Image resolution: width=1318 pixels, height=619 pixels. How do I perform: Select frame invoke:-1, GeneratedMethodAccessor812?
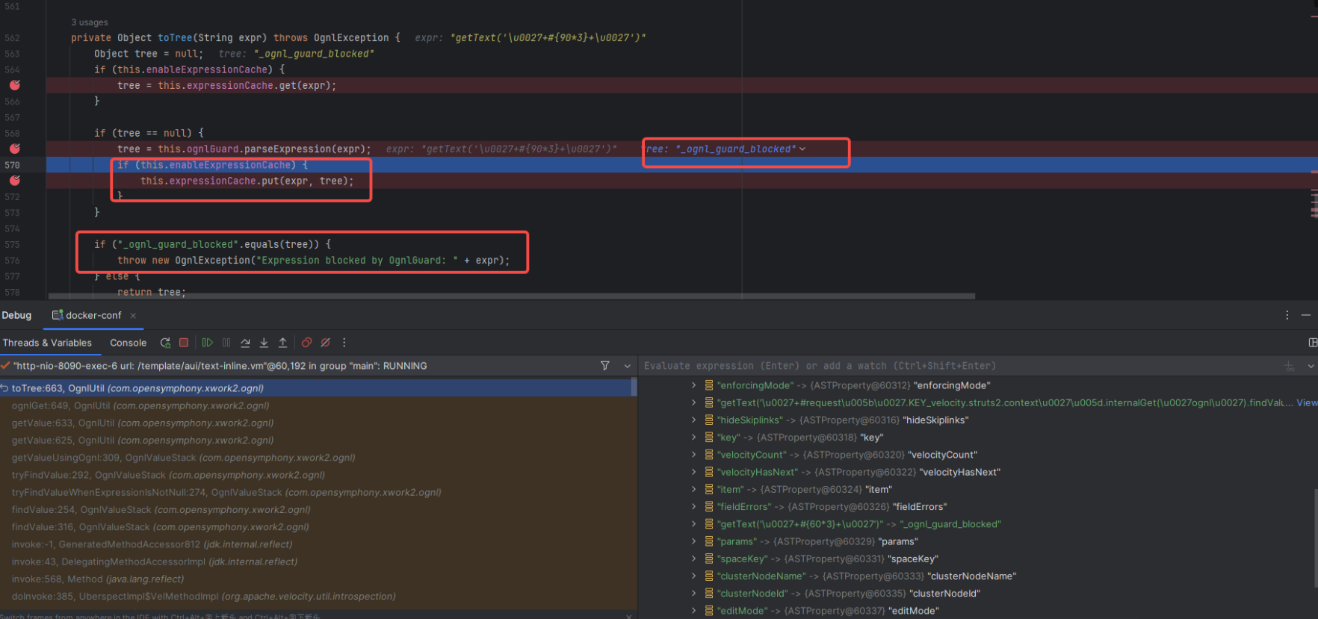(317, 544)
